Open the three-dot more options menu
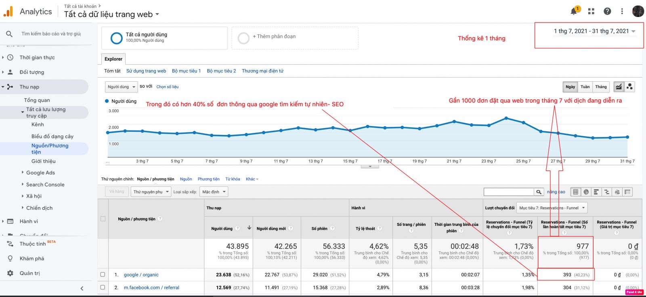The height and width of the screenshot is (297, 646). point(622,11)
